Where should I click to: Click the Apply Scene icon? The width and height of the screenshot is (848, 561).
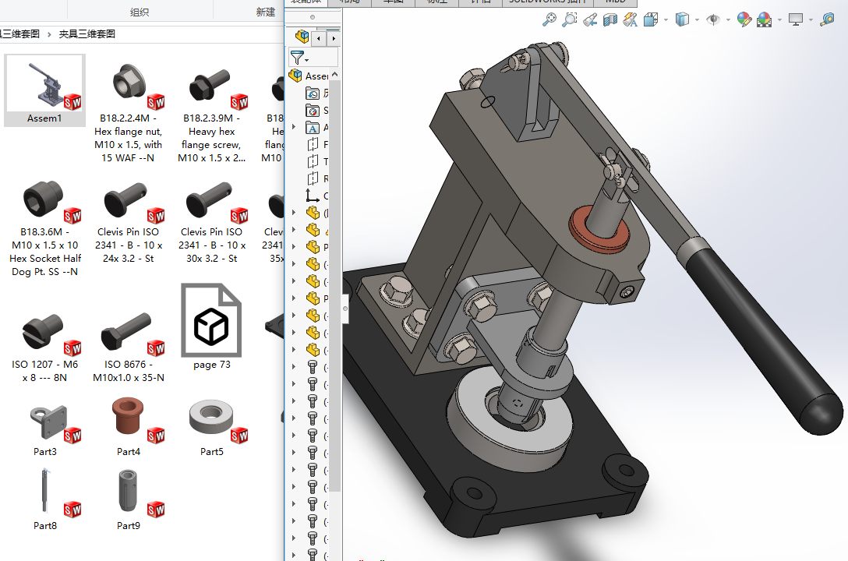click(764, 20)
